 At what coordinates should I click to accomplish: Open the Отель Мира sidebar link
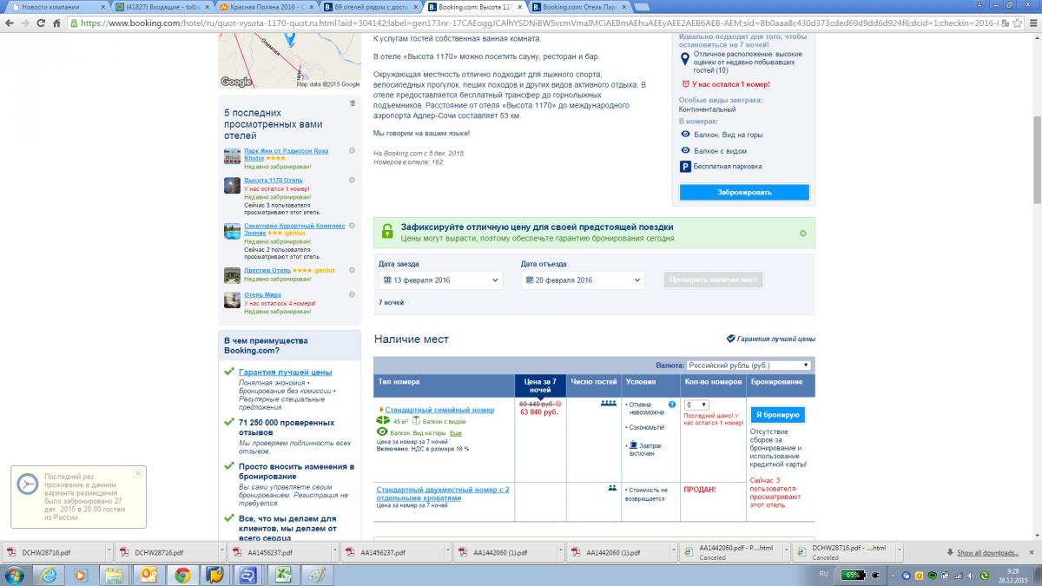pyautogui.click(x=263, y=294)
